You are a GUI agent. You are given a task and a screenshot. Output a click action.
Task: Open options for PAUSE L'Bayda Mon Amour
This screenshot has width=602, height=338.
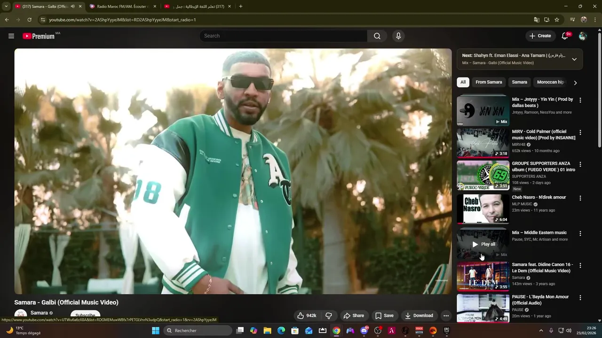point(580,298)
